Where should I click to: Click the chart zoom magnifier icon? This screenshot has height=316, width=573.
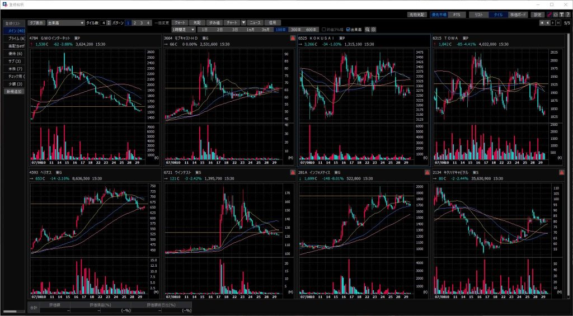point(368,29)
